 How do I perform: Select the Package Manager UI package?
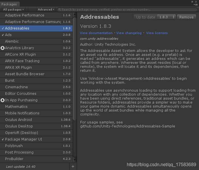[36, 139]
